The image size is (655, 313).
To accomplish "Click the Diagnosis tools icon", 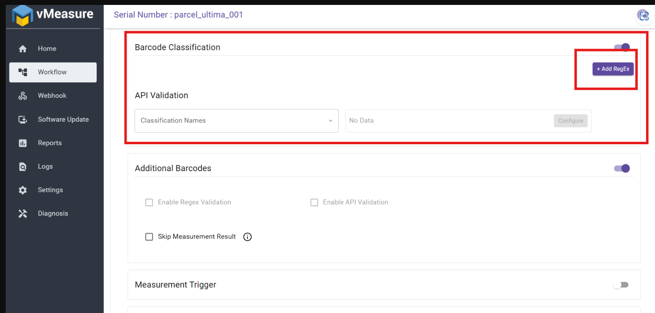I will pyautogui.click(x=23, y=214).
